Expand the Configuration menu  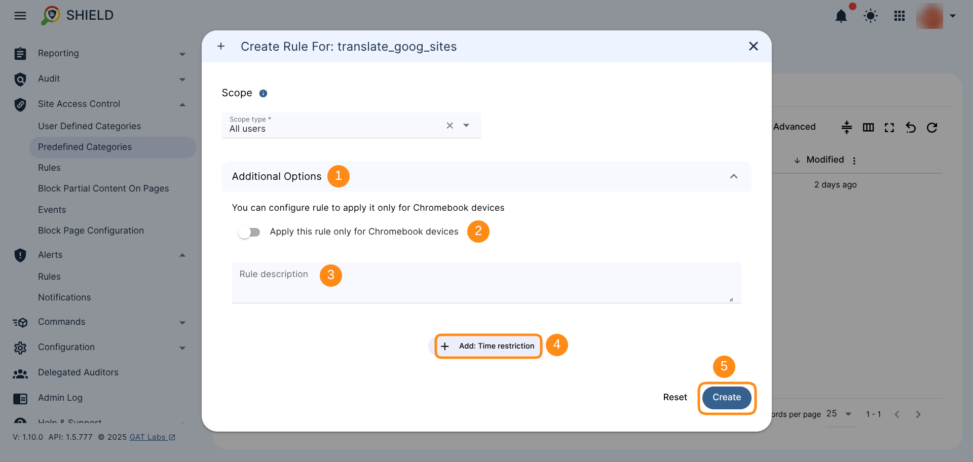click(x=182, y=348)
